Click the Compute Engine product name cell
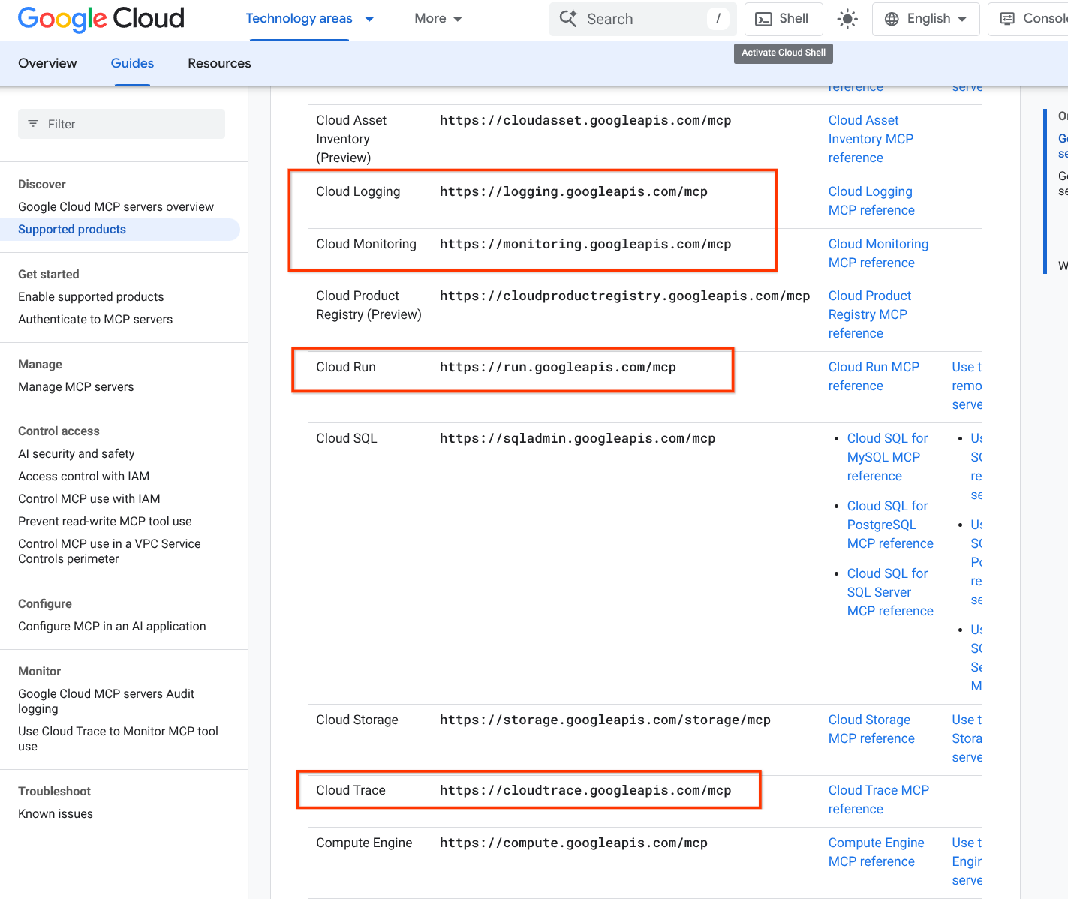1068x899 pixels. pos(364,843)
